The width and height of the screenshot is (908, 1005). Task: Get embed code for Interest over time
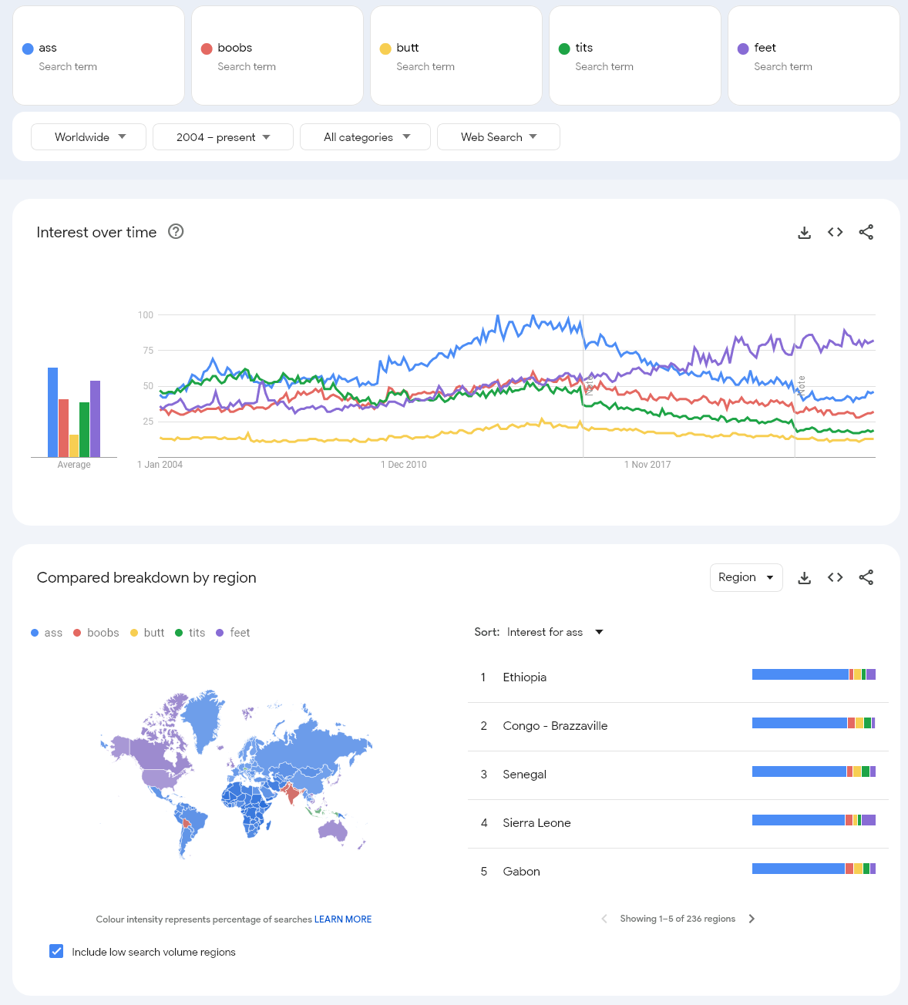tap(835, 232)
